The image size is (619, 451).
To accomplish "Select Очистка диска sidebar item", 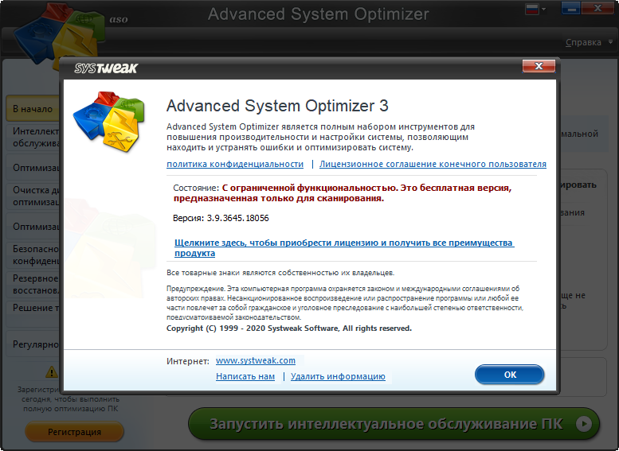I will coord(33,196).
